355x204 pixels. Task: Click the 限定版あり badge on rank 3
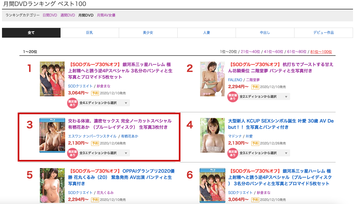click(73, 153)
